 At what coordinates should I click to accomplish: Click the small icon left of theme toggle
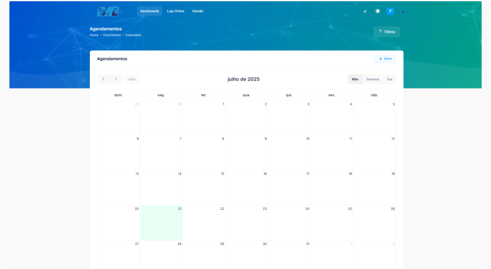(x=365, y=11)
